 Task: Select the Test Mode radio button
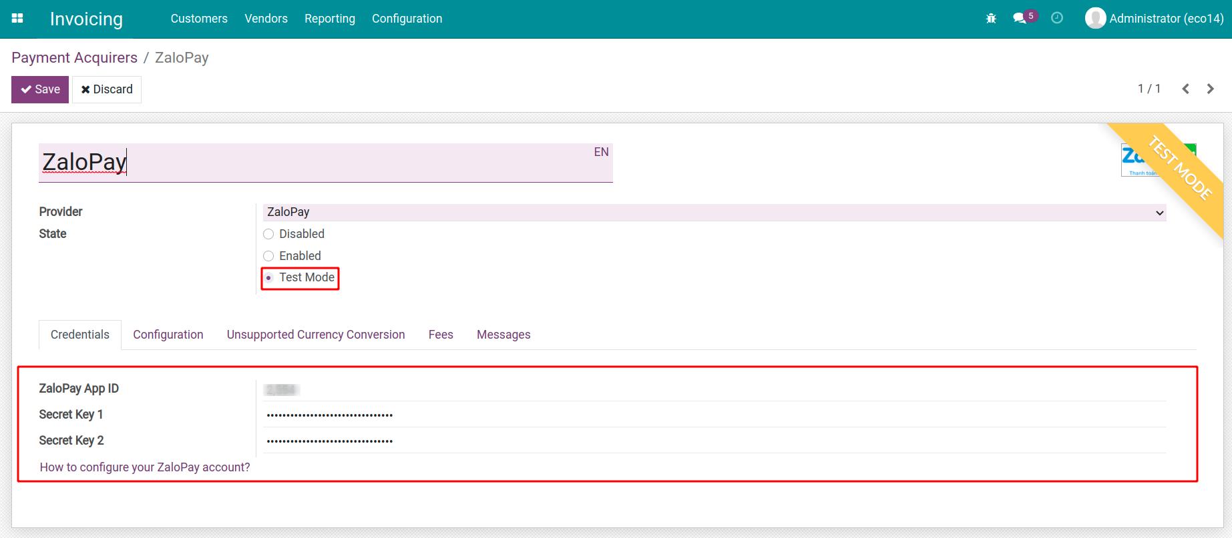coord(268,277)
